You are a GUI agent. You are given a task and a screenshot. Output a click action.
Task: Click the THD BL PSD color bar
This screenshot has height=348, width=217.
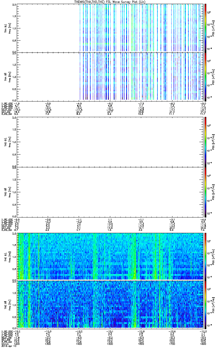click(x=205, y=142)
